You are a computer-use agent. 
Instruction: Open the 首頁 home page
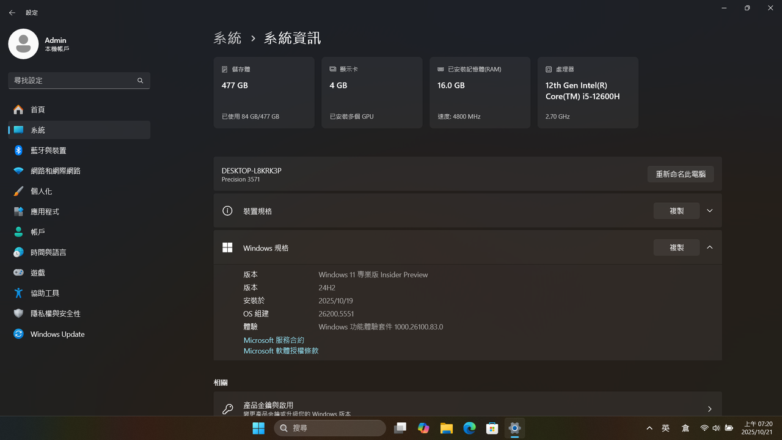(79, 109)
